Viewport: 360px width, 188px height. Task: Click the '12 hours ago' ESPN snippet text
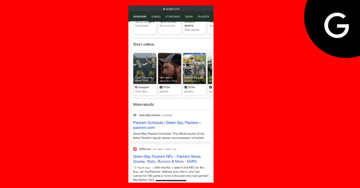click(x=171, y=173)
